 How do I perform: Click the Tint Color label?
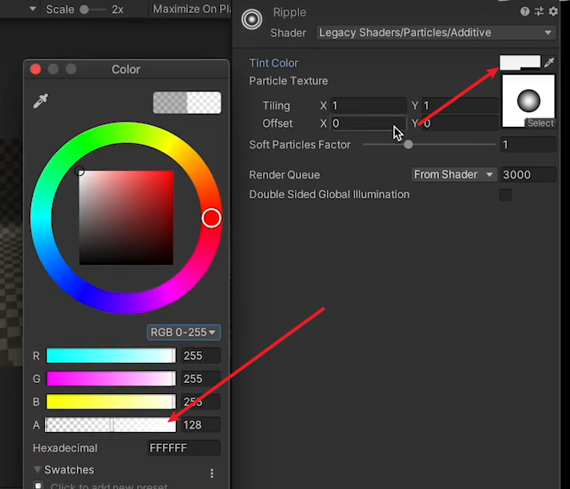point(273,63)
